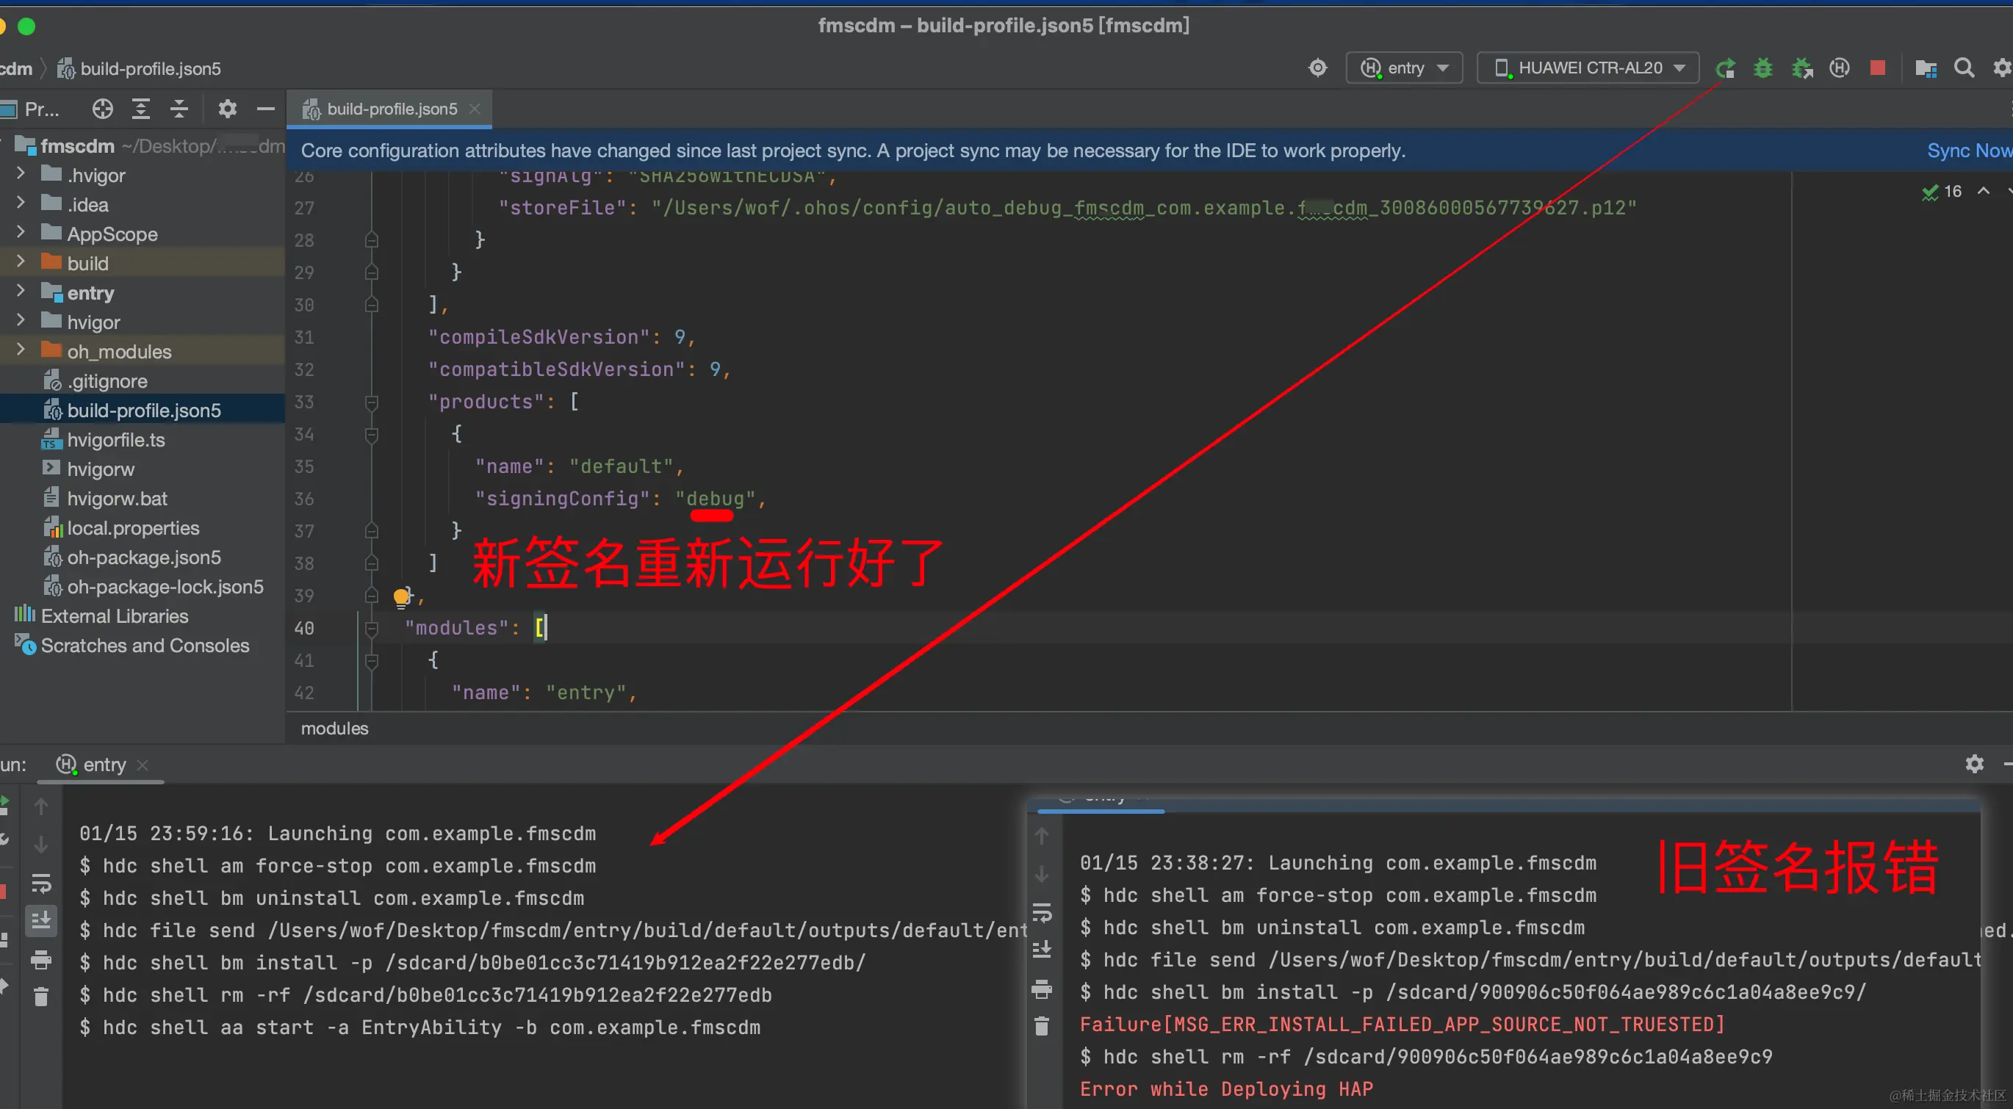Click fold toggle at products line 33
Screen dimensions: 2013x1109
372,402
